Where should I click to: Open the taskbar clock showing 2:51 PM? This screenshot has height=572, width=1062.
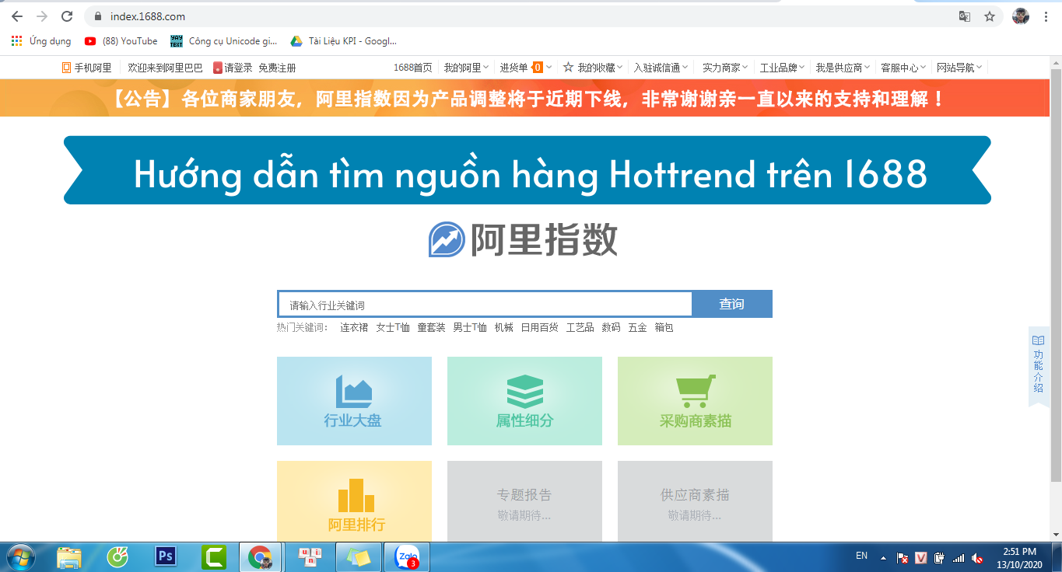click(x=1020, y=557)
